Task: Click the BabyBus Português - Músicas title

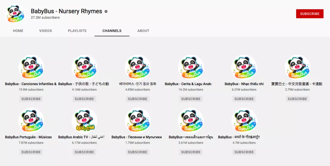Action: click(28, 137)
